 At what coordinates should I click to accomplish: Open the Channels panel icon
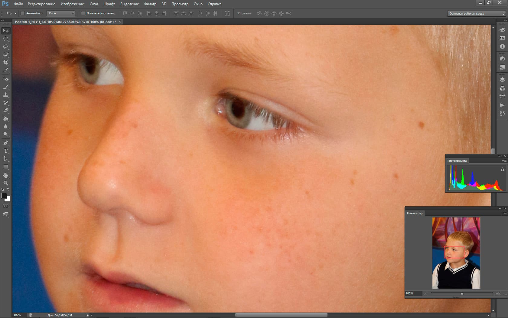502,88
